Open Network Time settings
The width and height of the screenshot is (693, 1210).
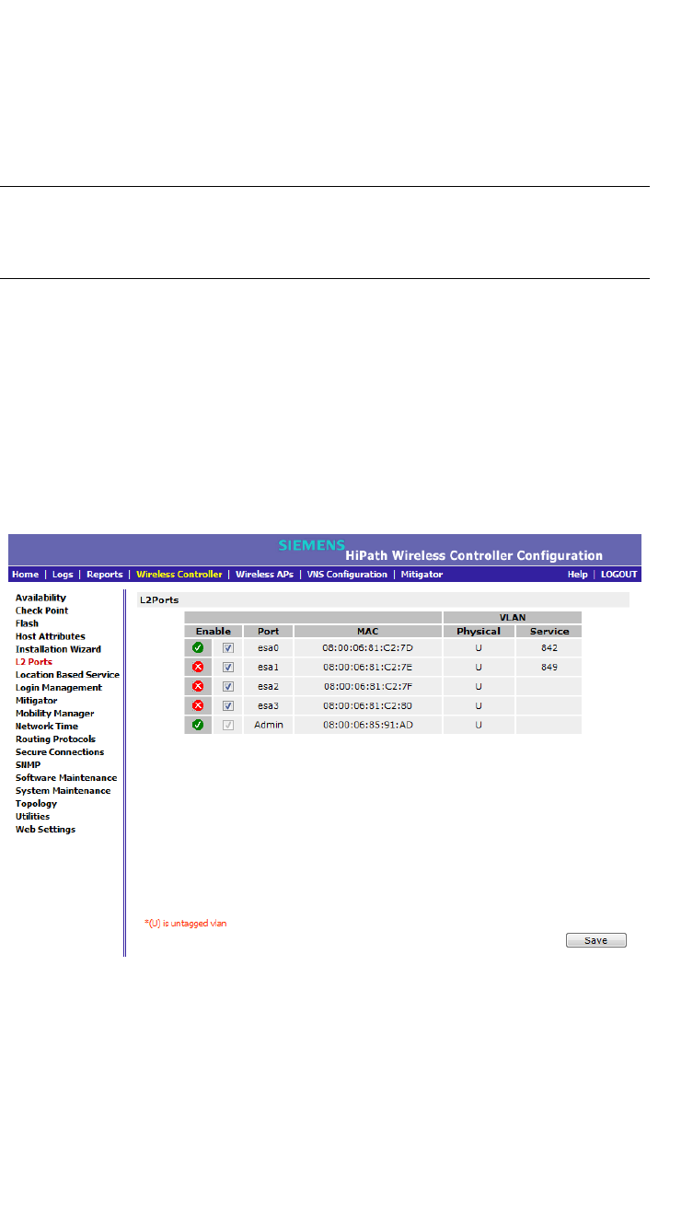[x=47, y=727]
